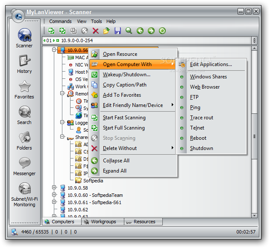Select Windows Shares in submenu
270x248 pixels.
point(211,77)
